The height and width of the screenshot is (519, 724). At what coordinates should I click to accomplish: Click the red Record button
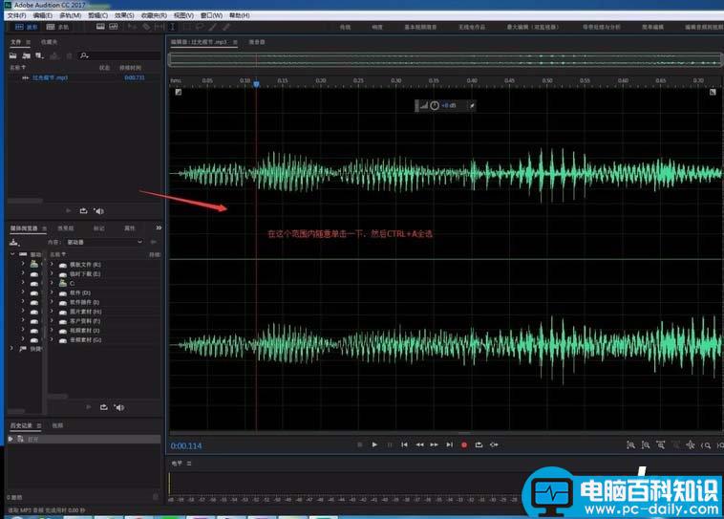[x=464, y=444]
